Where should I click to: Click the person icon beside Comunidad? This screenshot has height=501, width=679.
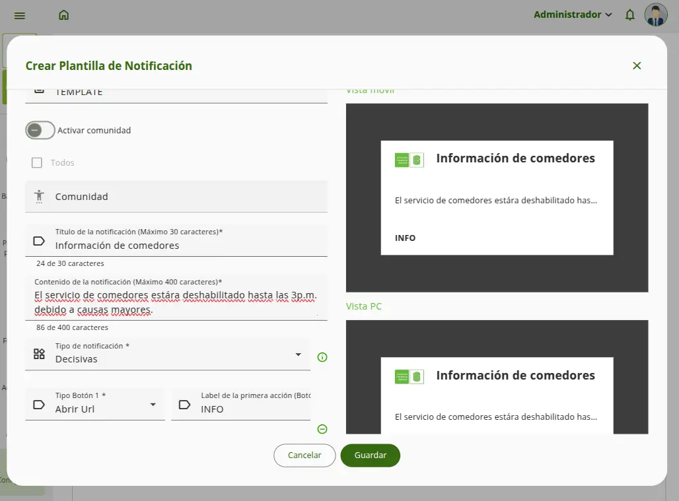pos(37,196)
